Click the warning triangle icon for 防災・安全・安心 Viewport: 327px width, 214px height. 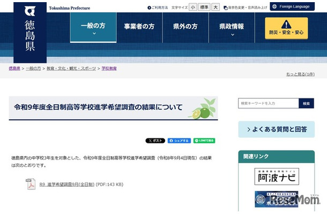286,25
